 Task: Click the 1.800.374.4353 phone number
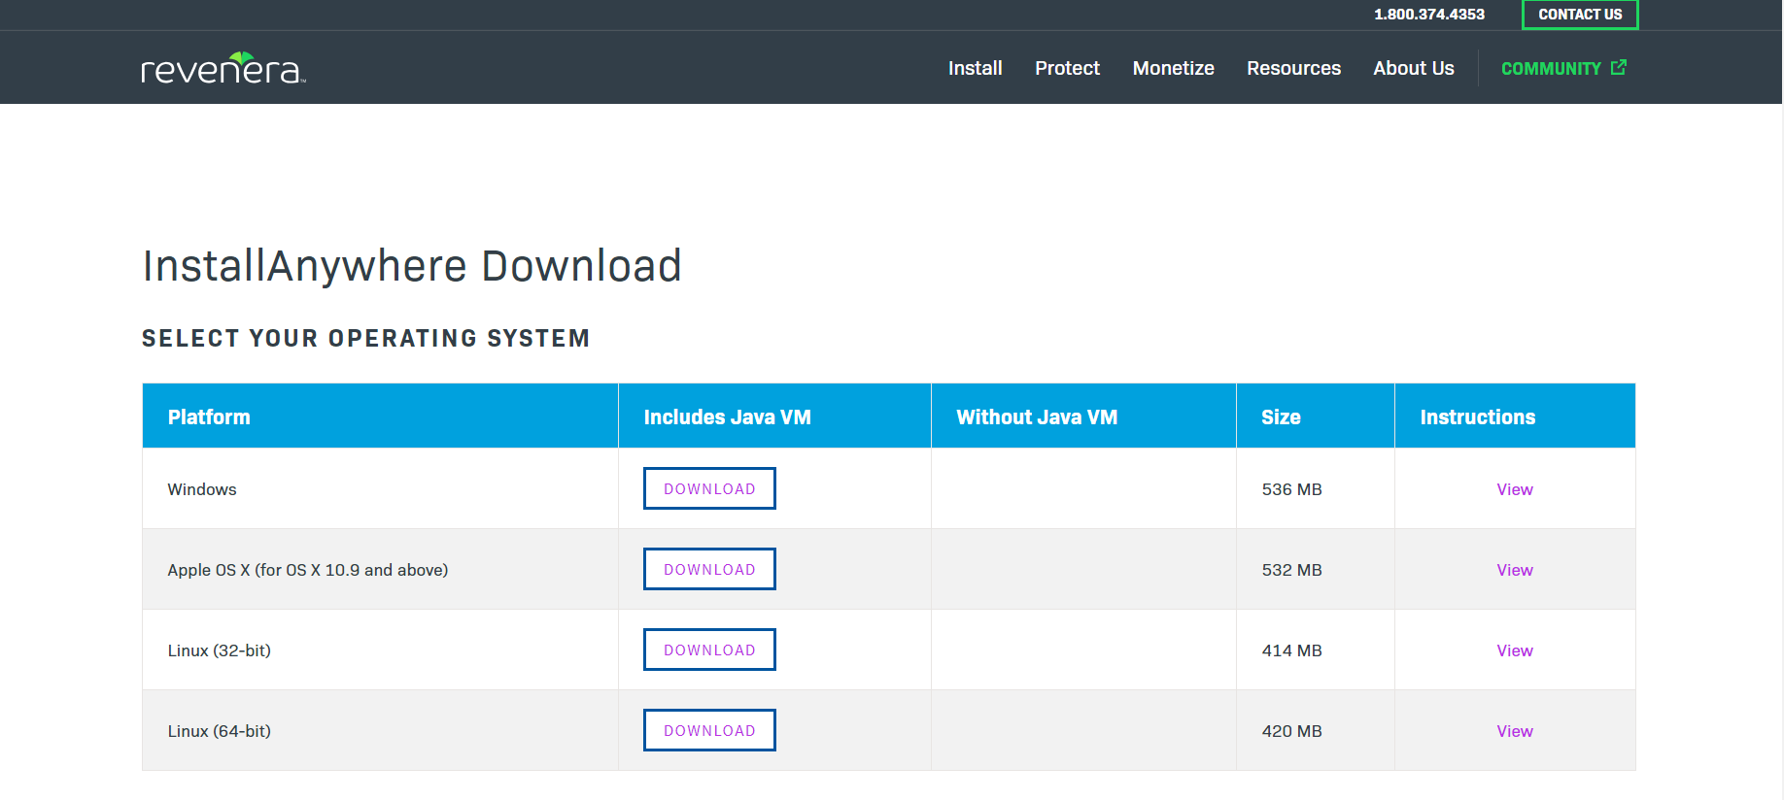point(1428,15)
